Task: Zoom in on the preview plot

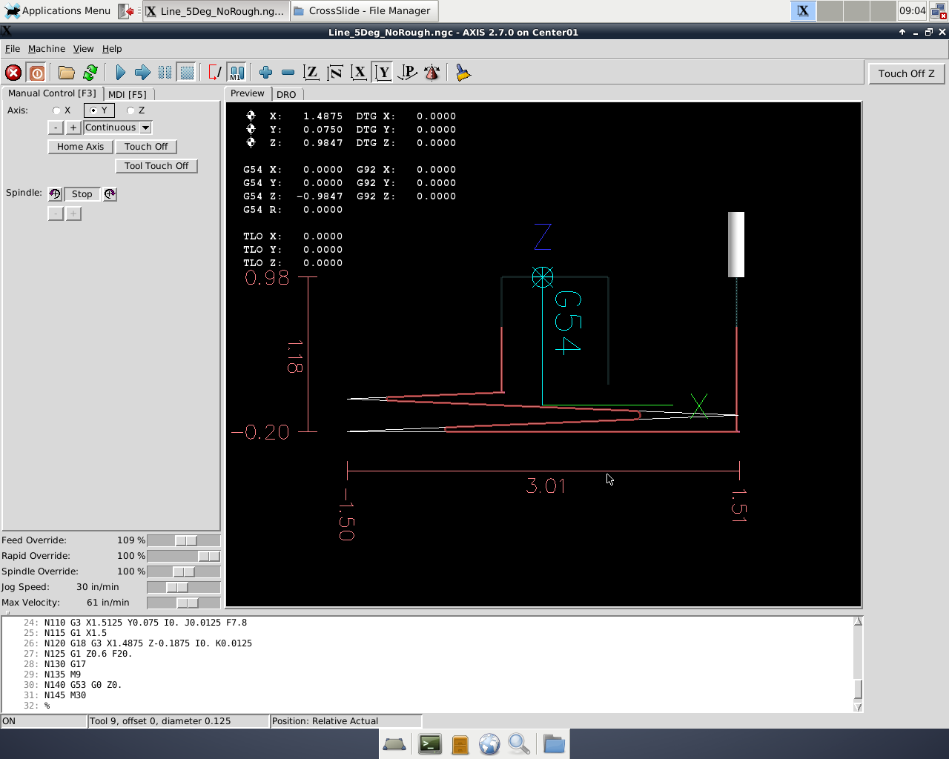Action: point(265,72)
